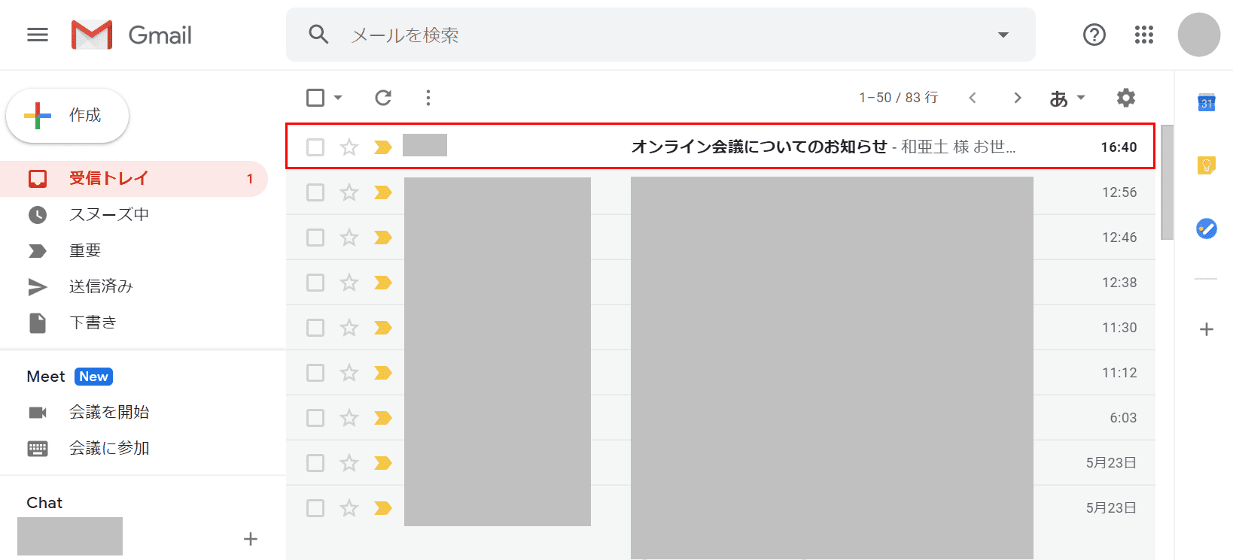
Task: Toggle importance marker on 16:40 email
Action: 383,147
